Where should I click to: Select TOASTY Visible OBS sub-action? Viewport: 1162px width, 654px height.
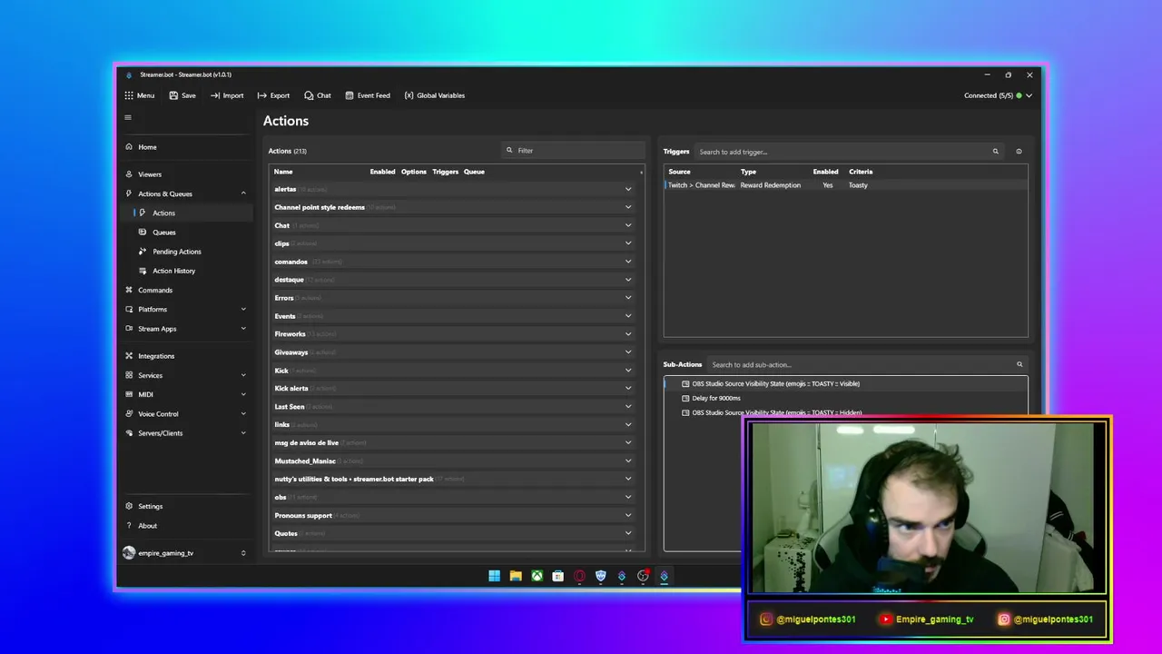point(845,384)
